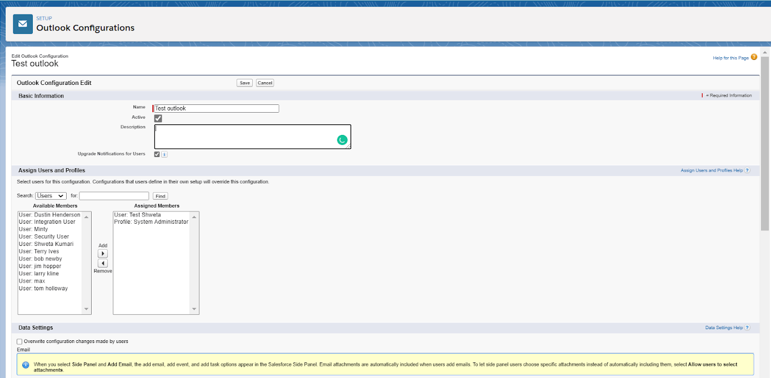Viewport: 771px width, 378px height.
Task: Open the Search type Users dropdown
Action: click(x=51, y=196)
